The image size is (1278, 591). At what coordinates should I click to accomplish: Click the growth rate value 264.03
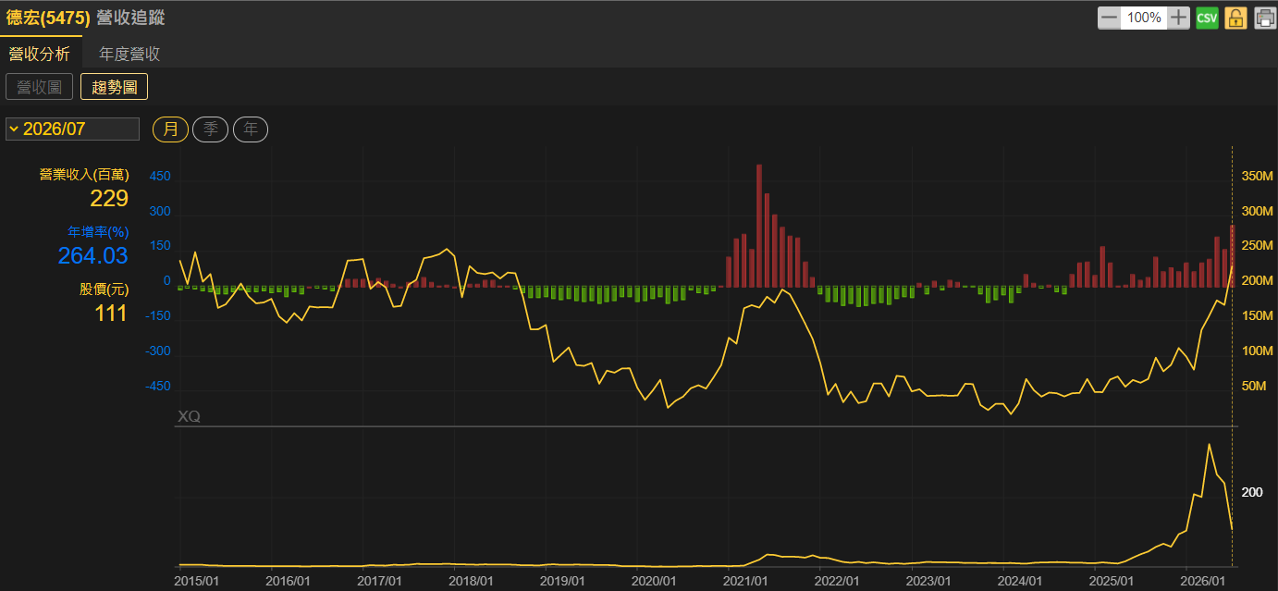click(93, 255)
